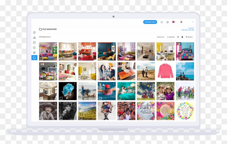The height and width of the screenshot is (144, 227).
Task: Open the Instagram accounts sidebar icon
Action: 34,33
